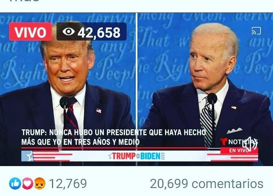This screenshot has width=273, height=196.
Task: Open the 42,658 viewers counter
Action: pos(91,31)
